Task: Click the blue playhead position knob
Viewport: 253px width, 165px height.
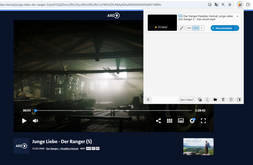Action: pos(36,111)
